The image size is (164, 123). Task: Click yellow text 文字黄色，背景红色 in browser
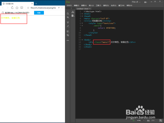(10, 18)
